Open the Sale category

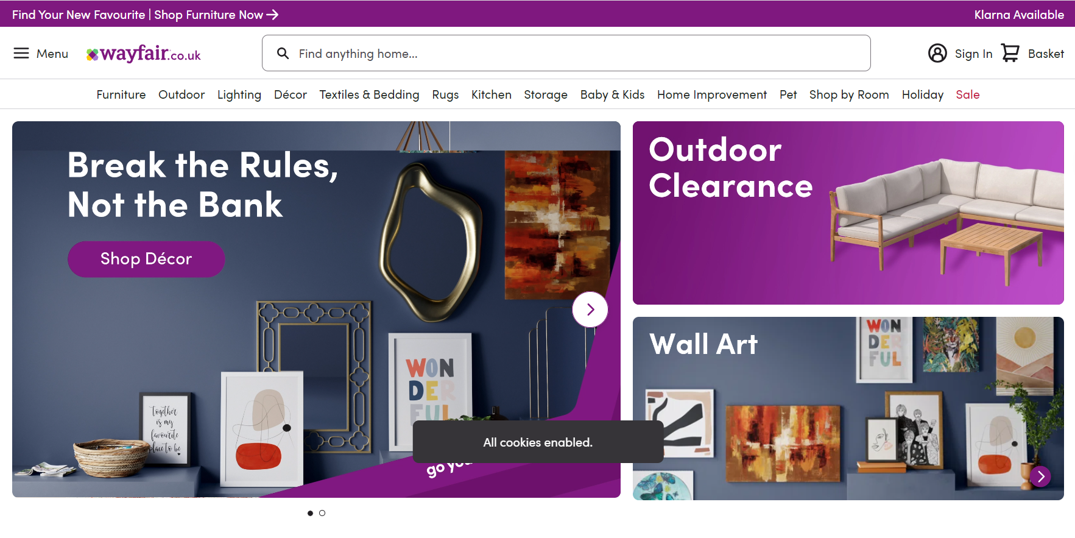(968, 94)
